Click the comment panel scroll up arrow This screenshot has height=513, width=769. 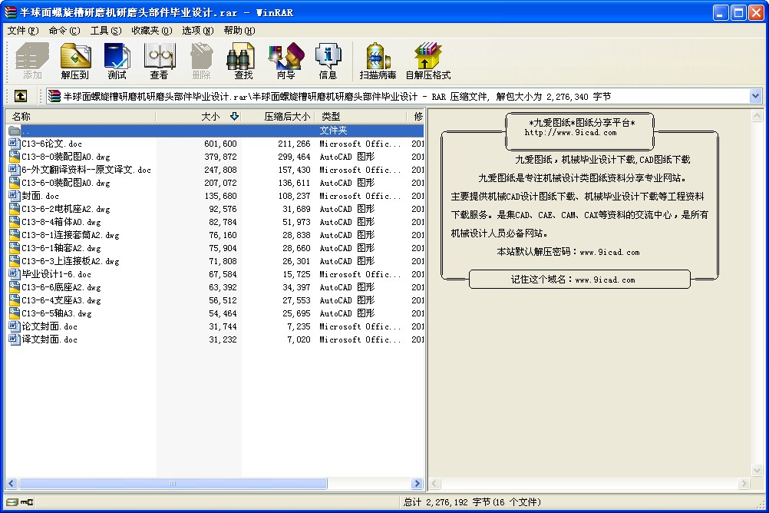[x=757, y=116]
